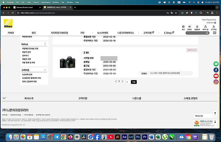Screen dimensions: 221x142
Task: Open Nikon's Facebook social icon on right edge
Action: pyautogui.click(x=216, y=70)
